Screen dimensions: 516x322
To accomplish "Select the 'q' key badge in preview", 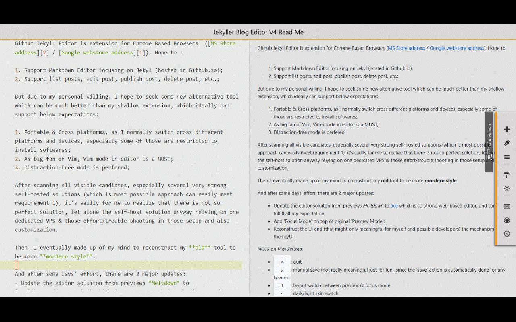I will pos(282,262).
